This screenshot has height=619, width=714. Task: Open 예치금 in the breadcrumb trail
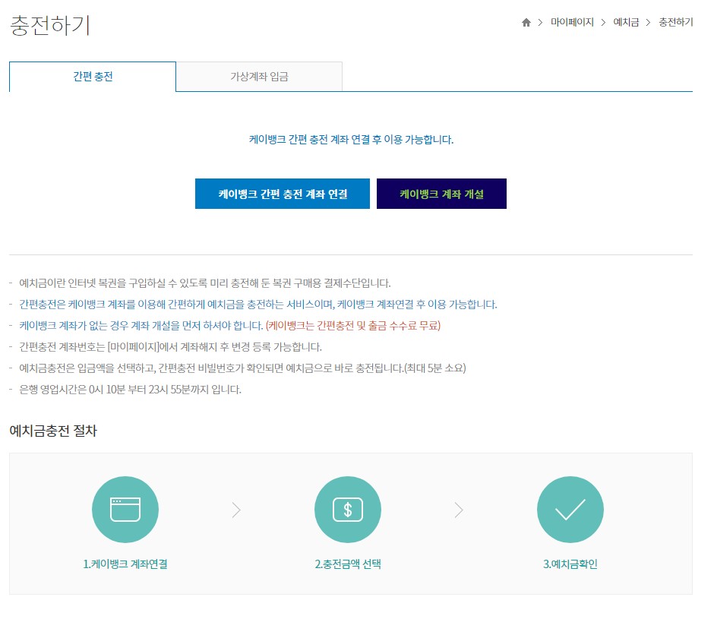point(626,23)
